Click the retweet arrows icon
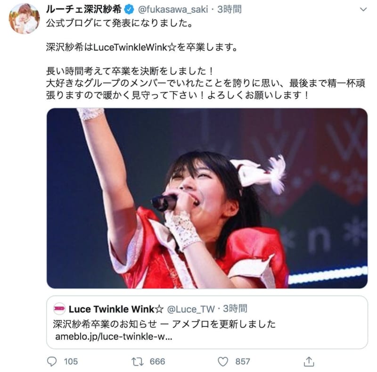The image size is (377, 372). [x=137, y=362]
